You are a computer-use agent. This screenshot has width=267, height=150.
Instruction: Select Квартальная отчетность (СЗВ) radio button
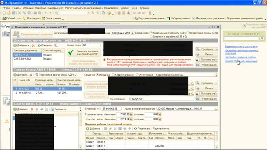tap(151, 33)
